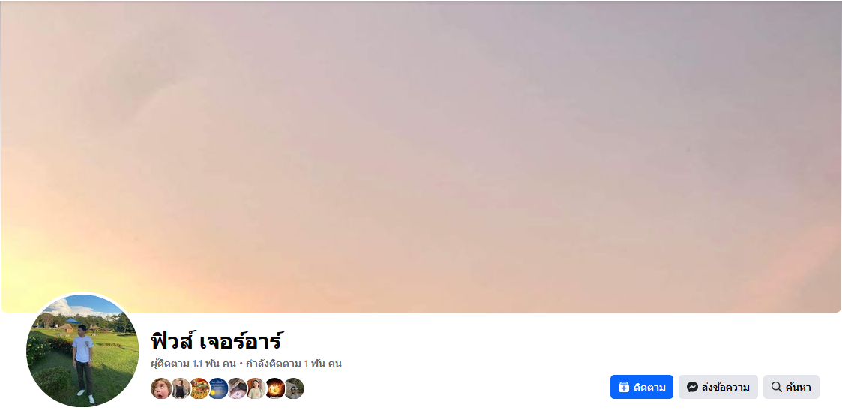Click the ส่งข้อความ text label

click(x=726, y=387)
